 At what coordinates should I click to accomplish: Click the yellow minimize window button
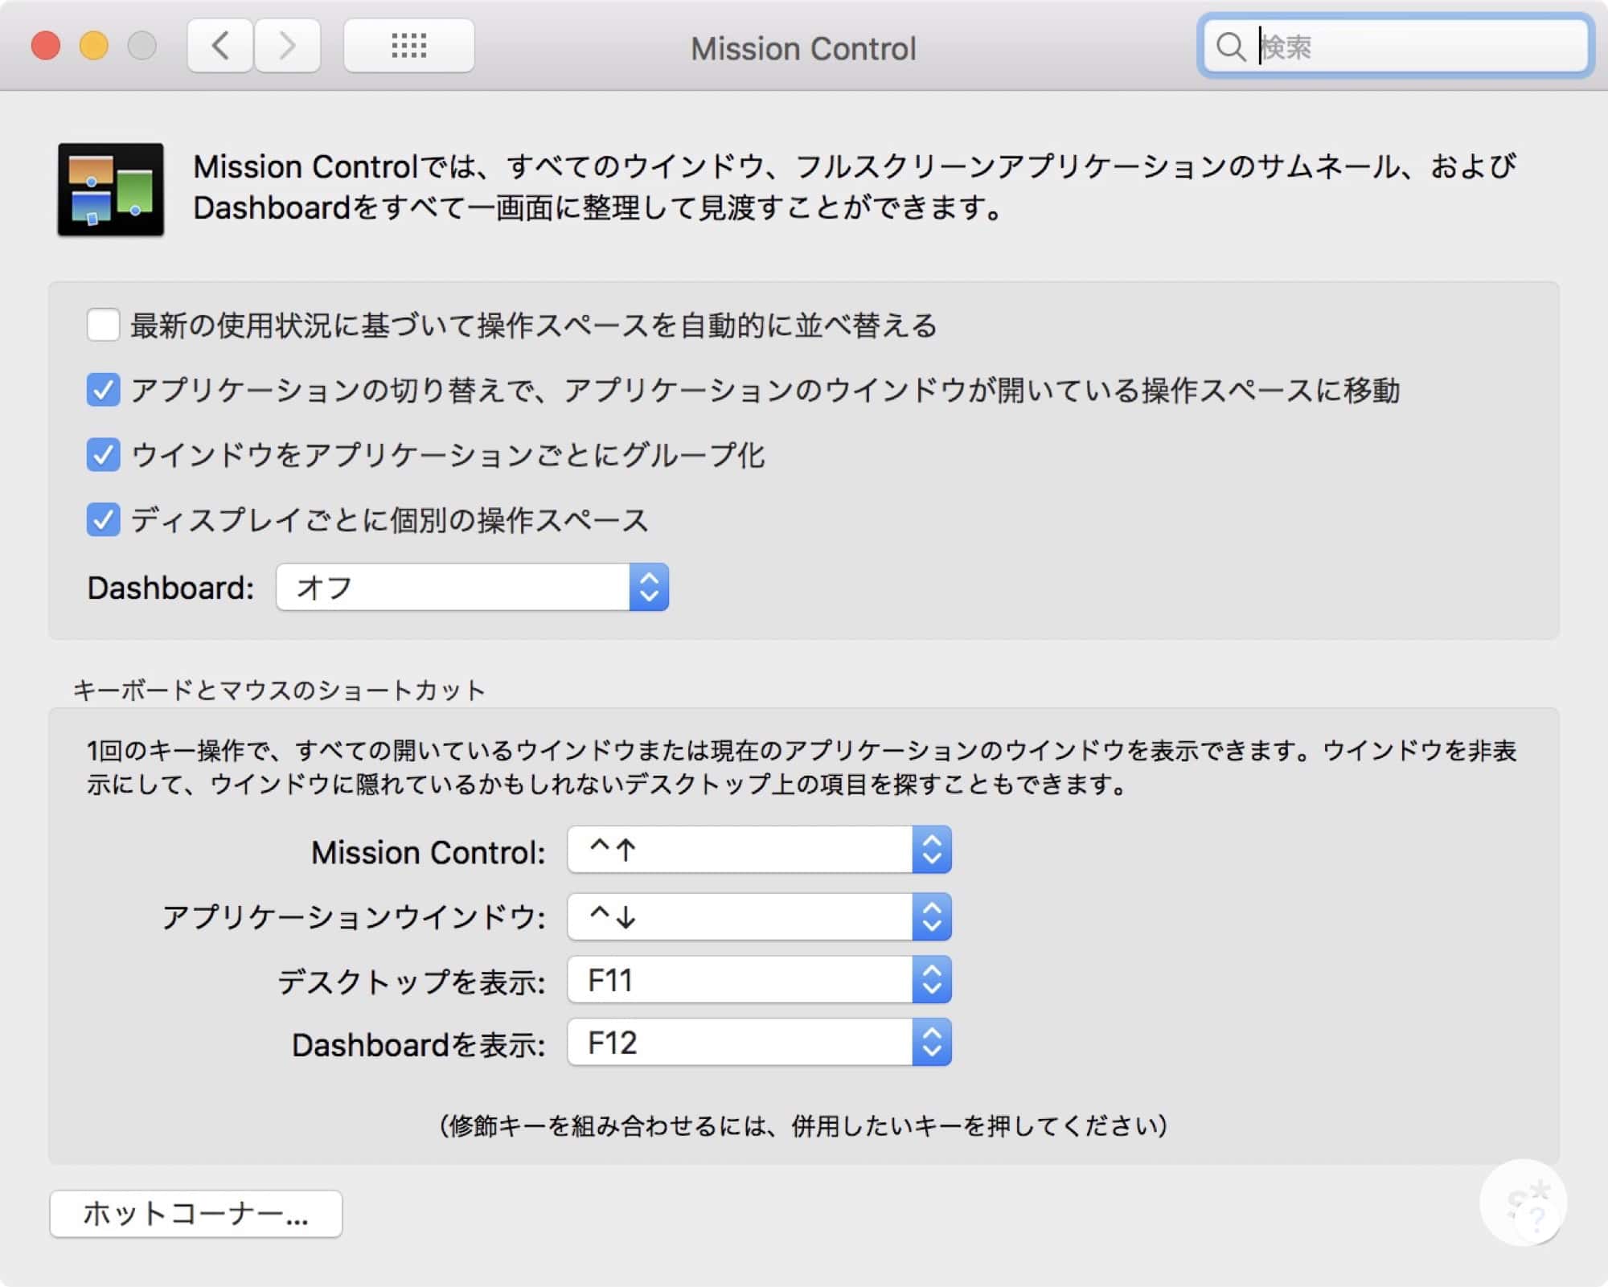[x=94, y=46]
